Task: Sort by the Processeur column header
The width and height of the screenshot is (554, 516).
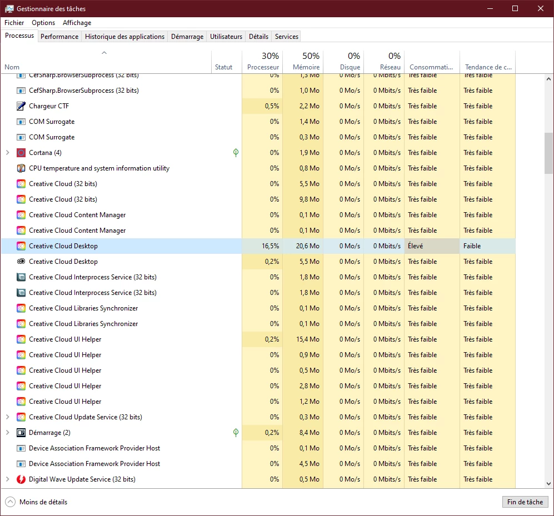Action: [x=262, y=62]
